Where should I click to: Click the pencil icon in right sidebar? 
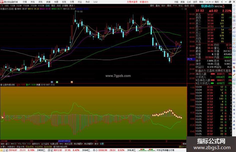234,75
